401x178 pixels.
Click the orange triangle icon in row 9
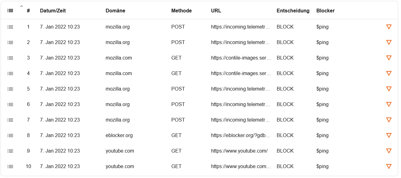tap(389, 151)
